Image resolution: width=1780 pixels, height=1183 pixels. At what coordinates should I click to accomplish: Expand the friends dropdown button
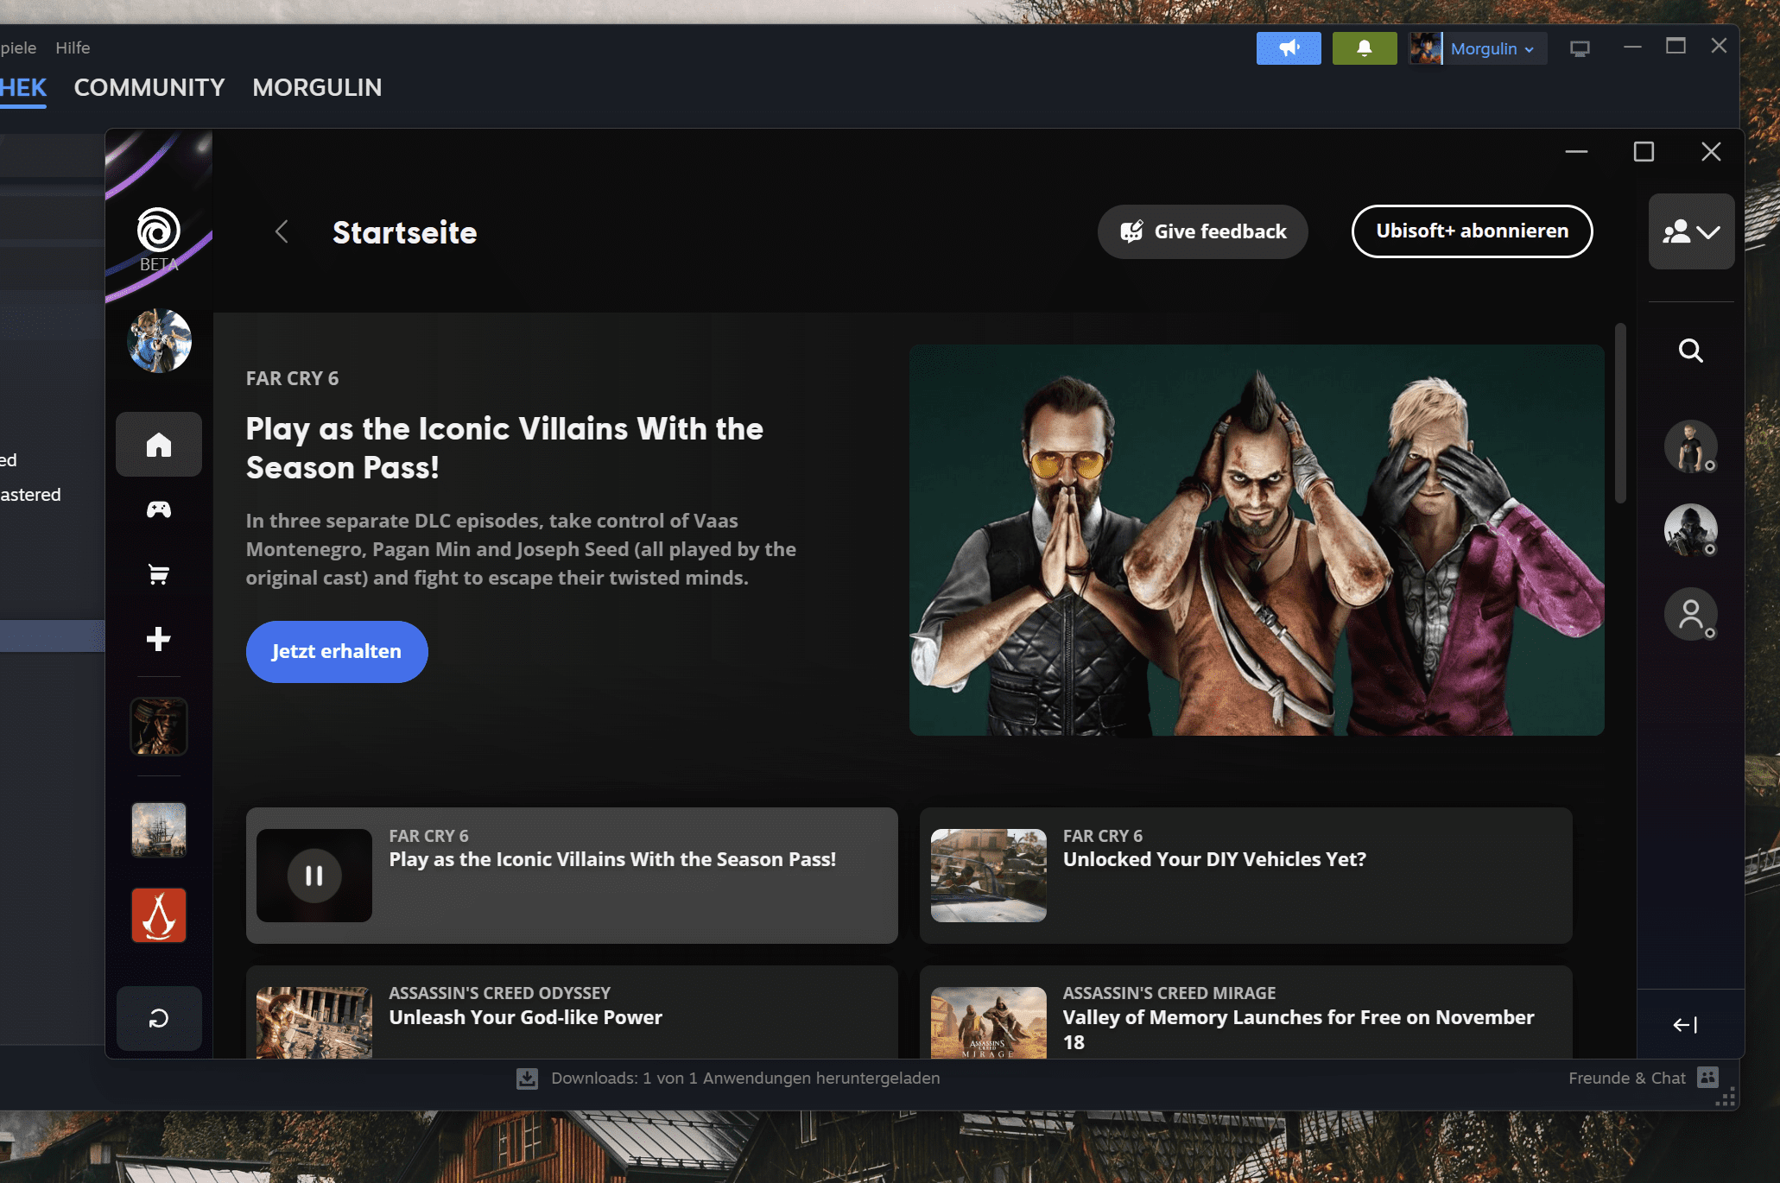pos(1691,231)
